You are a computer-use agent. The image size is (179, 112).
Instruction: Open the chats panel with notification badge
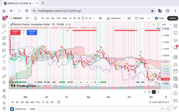[x=175, y=47]
